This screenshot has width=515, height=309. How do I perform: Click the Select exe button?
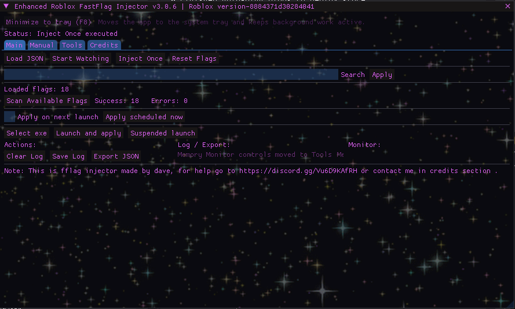point(27,133)
